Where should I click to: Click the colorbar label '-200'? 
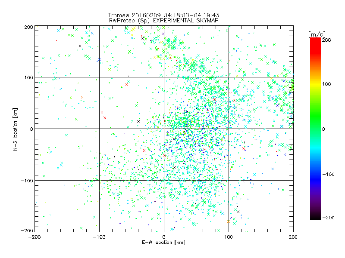tap(328, 218)
